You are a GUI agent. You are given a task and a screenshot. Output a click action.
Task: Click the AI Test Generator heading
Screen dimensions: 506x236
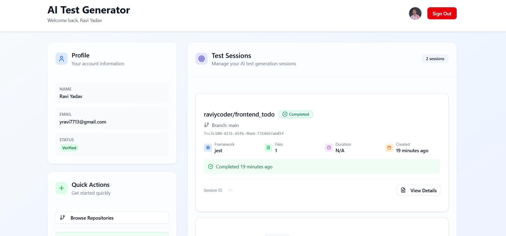[x=89, y=10]
